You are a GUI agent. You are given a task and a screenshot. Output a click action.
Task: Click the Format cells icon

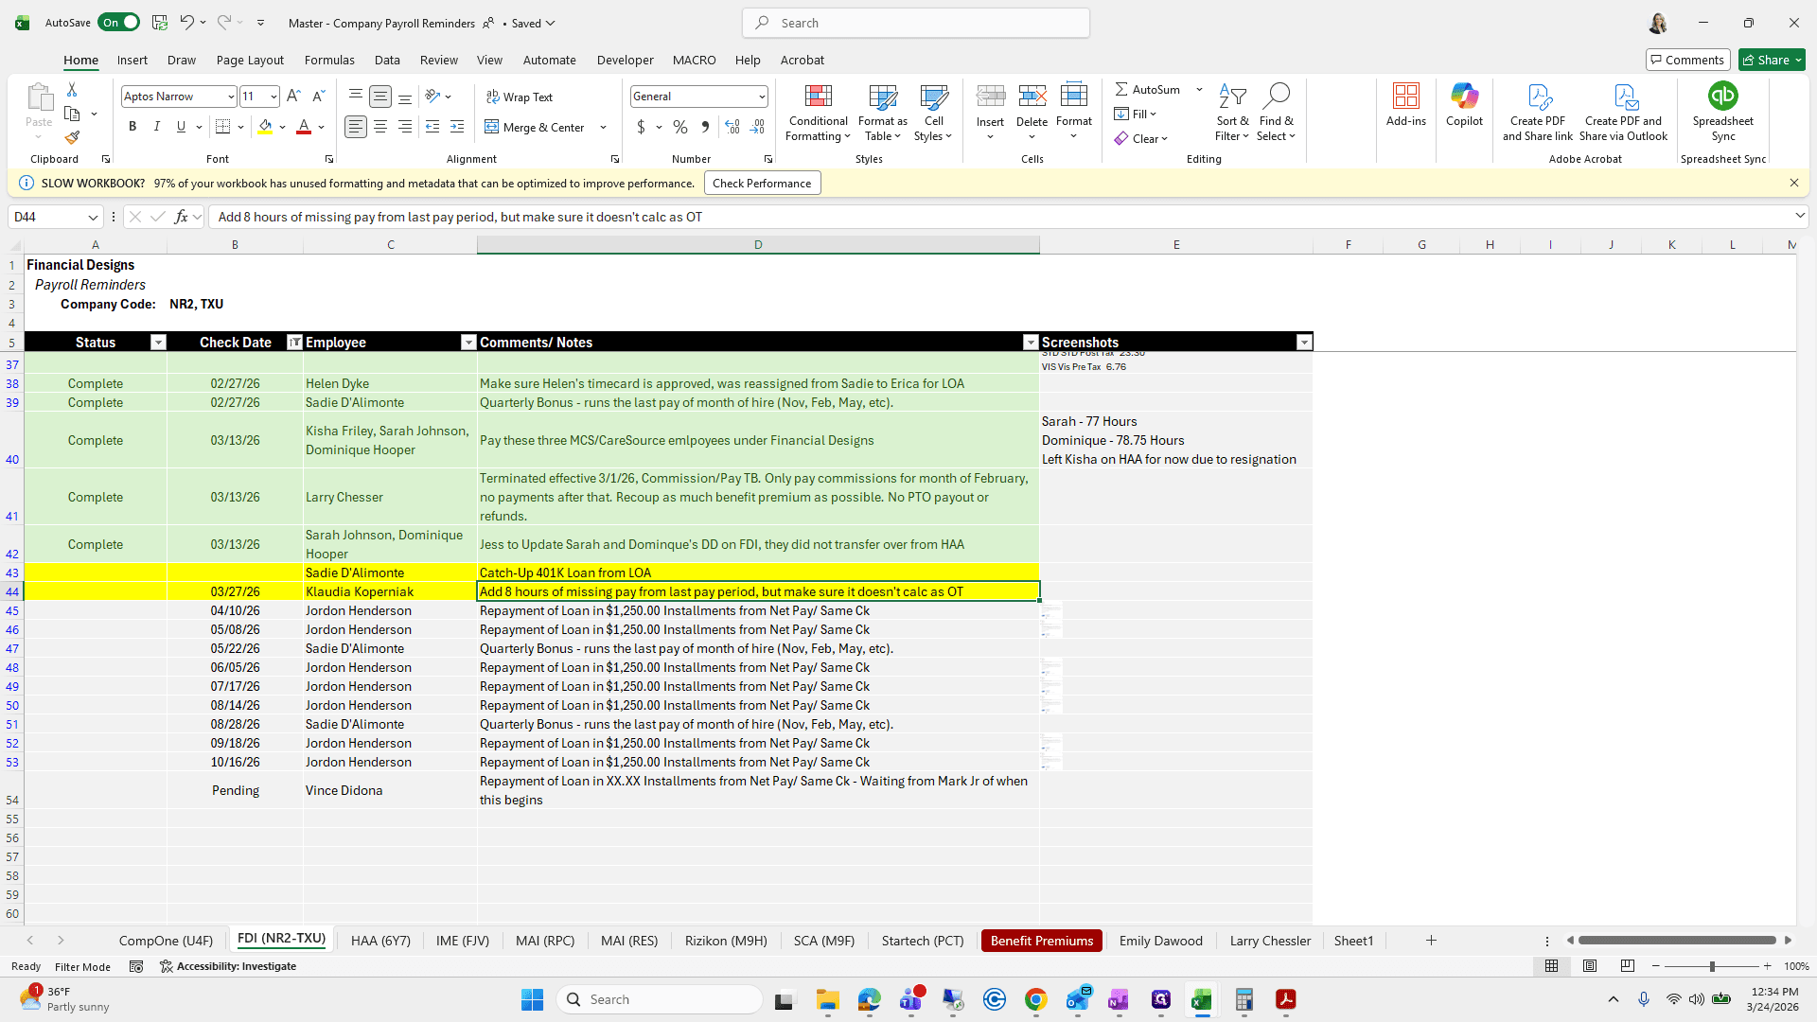coord(1074,96)
